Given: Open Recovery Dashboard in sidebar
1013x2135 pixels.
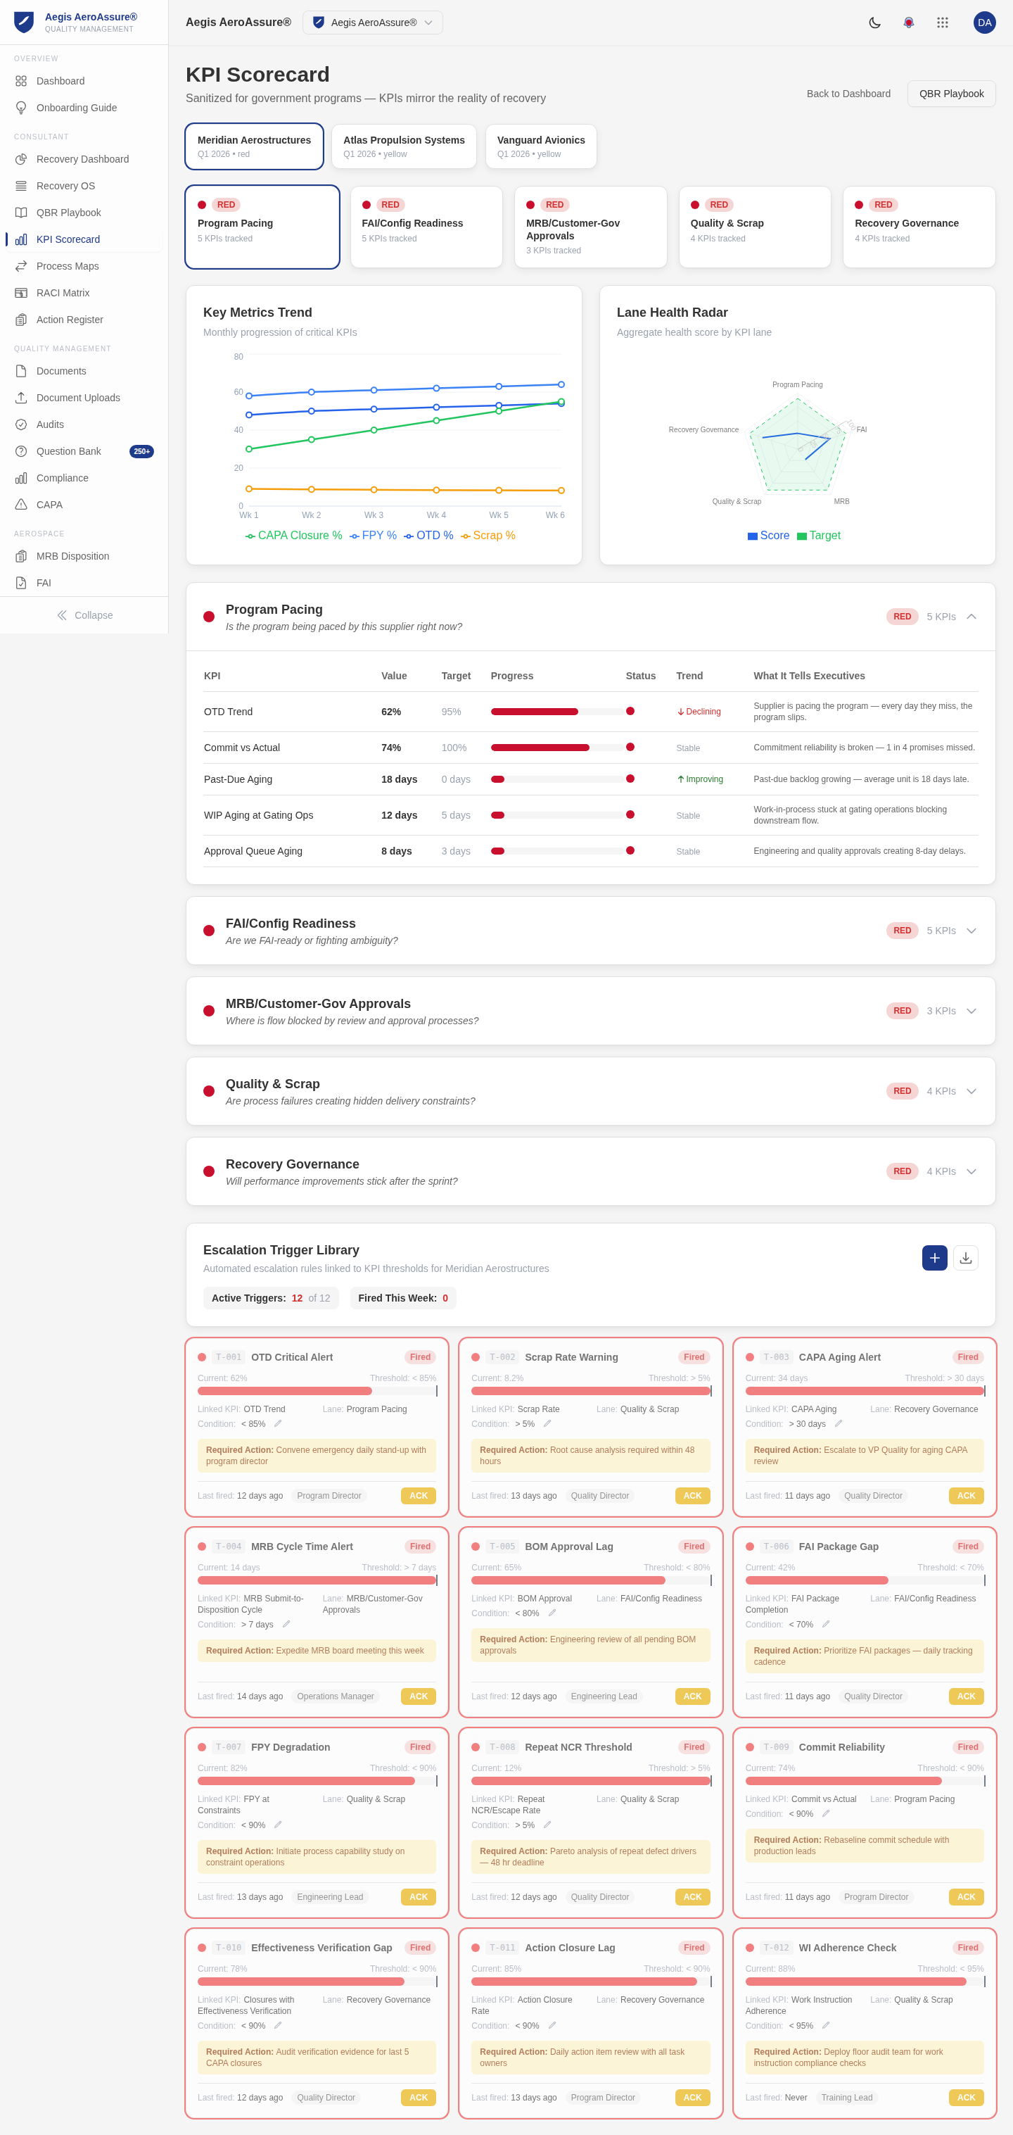Looking at the screenshot, I should pyautogui.click(x=84, y=159).
